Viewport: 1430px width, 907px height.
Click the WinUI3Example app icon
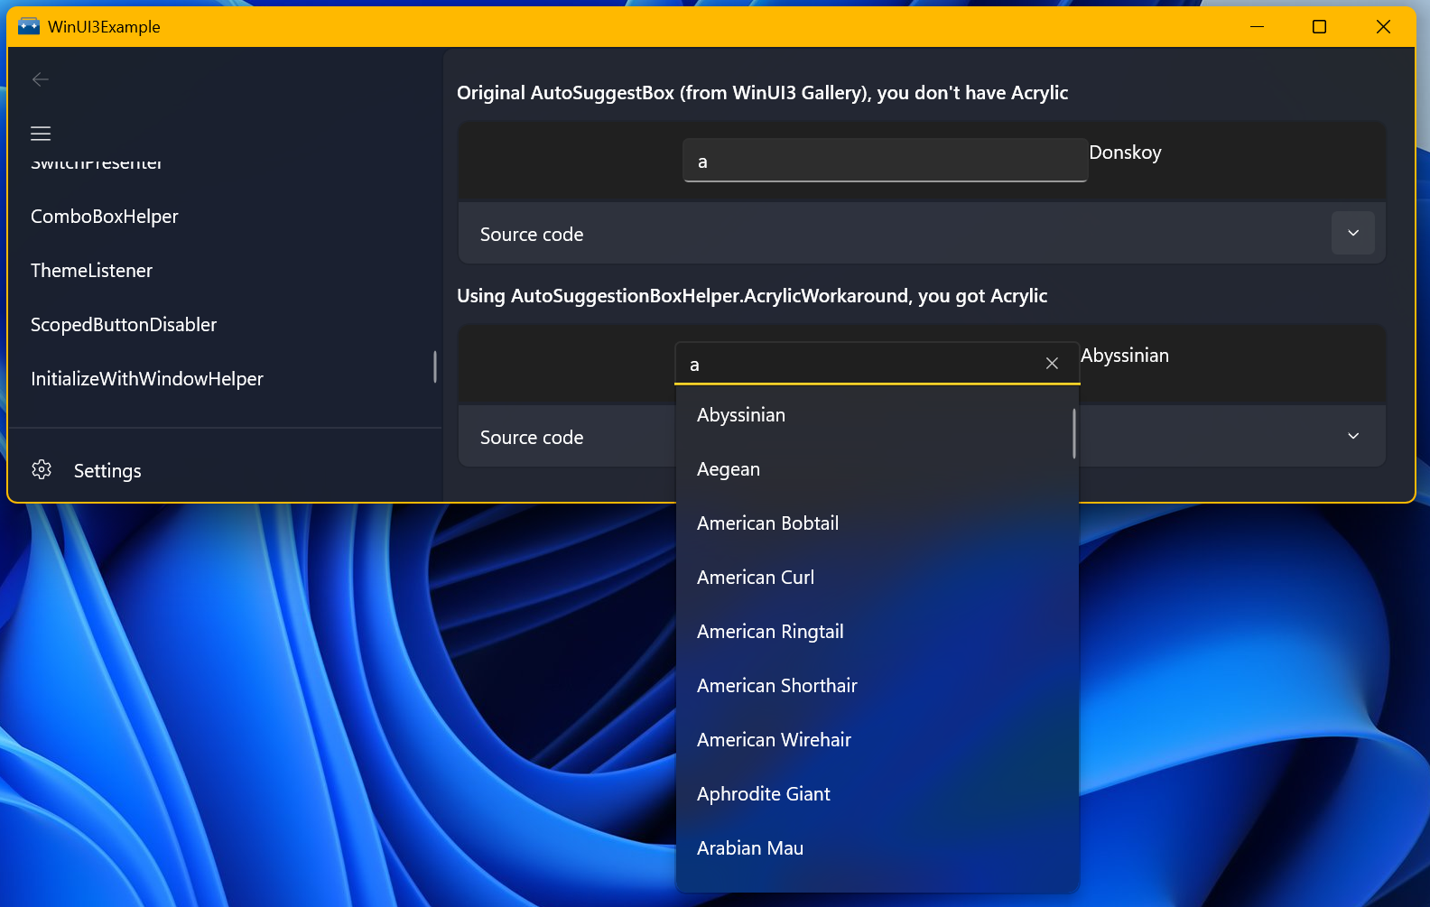29,26
